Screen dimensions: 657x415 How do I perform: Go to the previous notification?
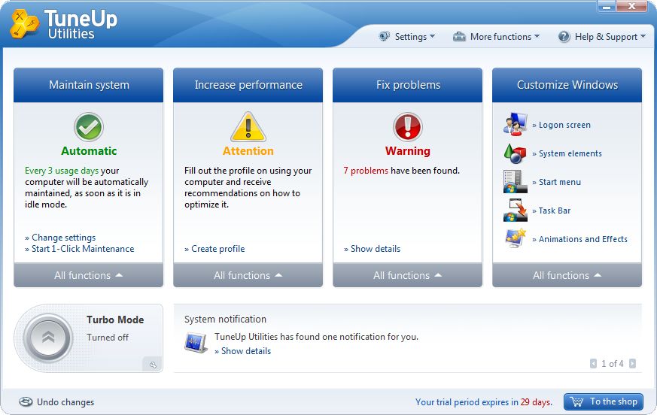593,363
